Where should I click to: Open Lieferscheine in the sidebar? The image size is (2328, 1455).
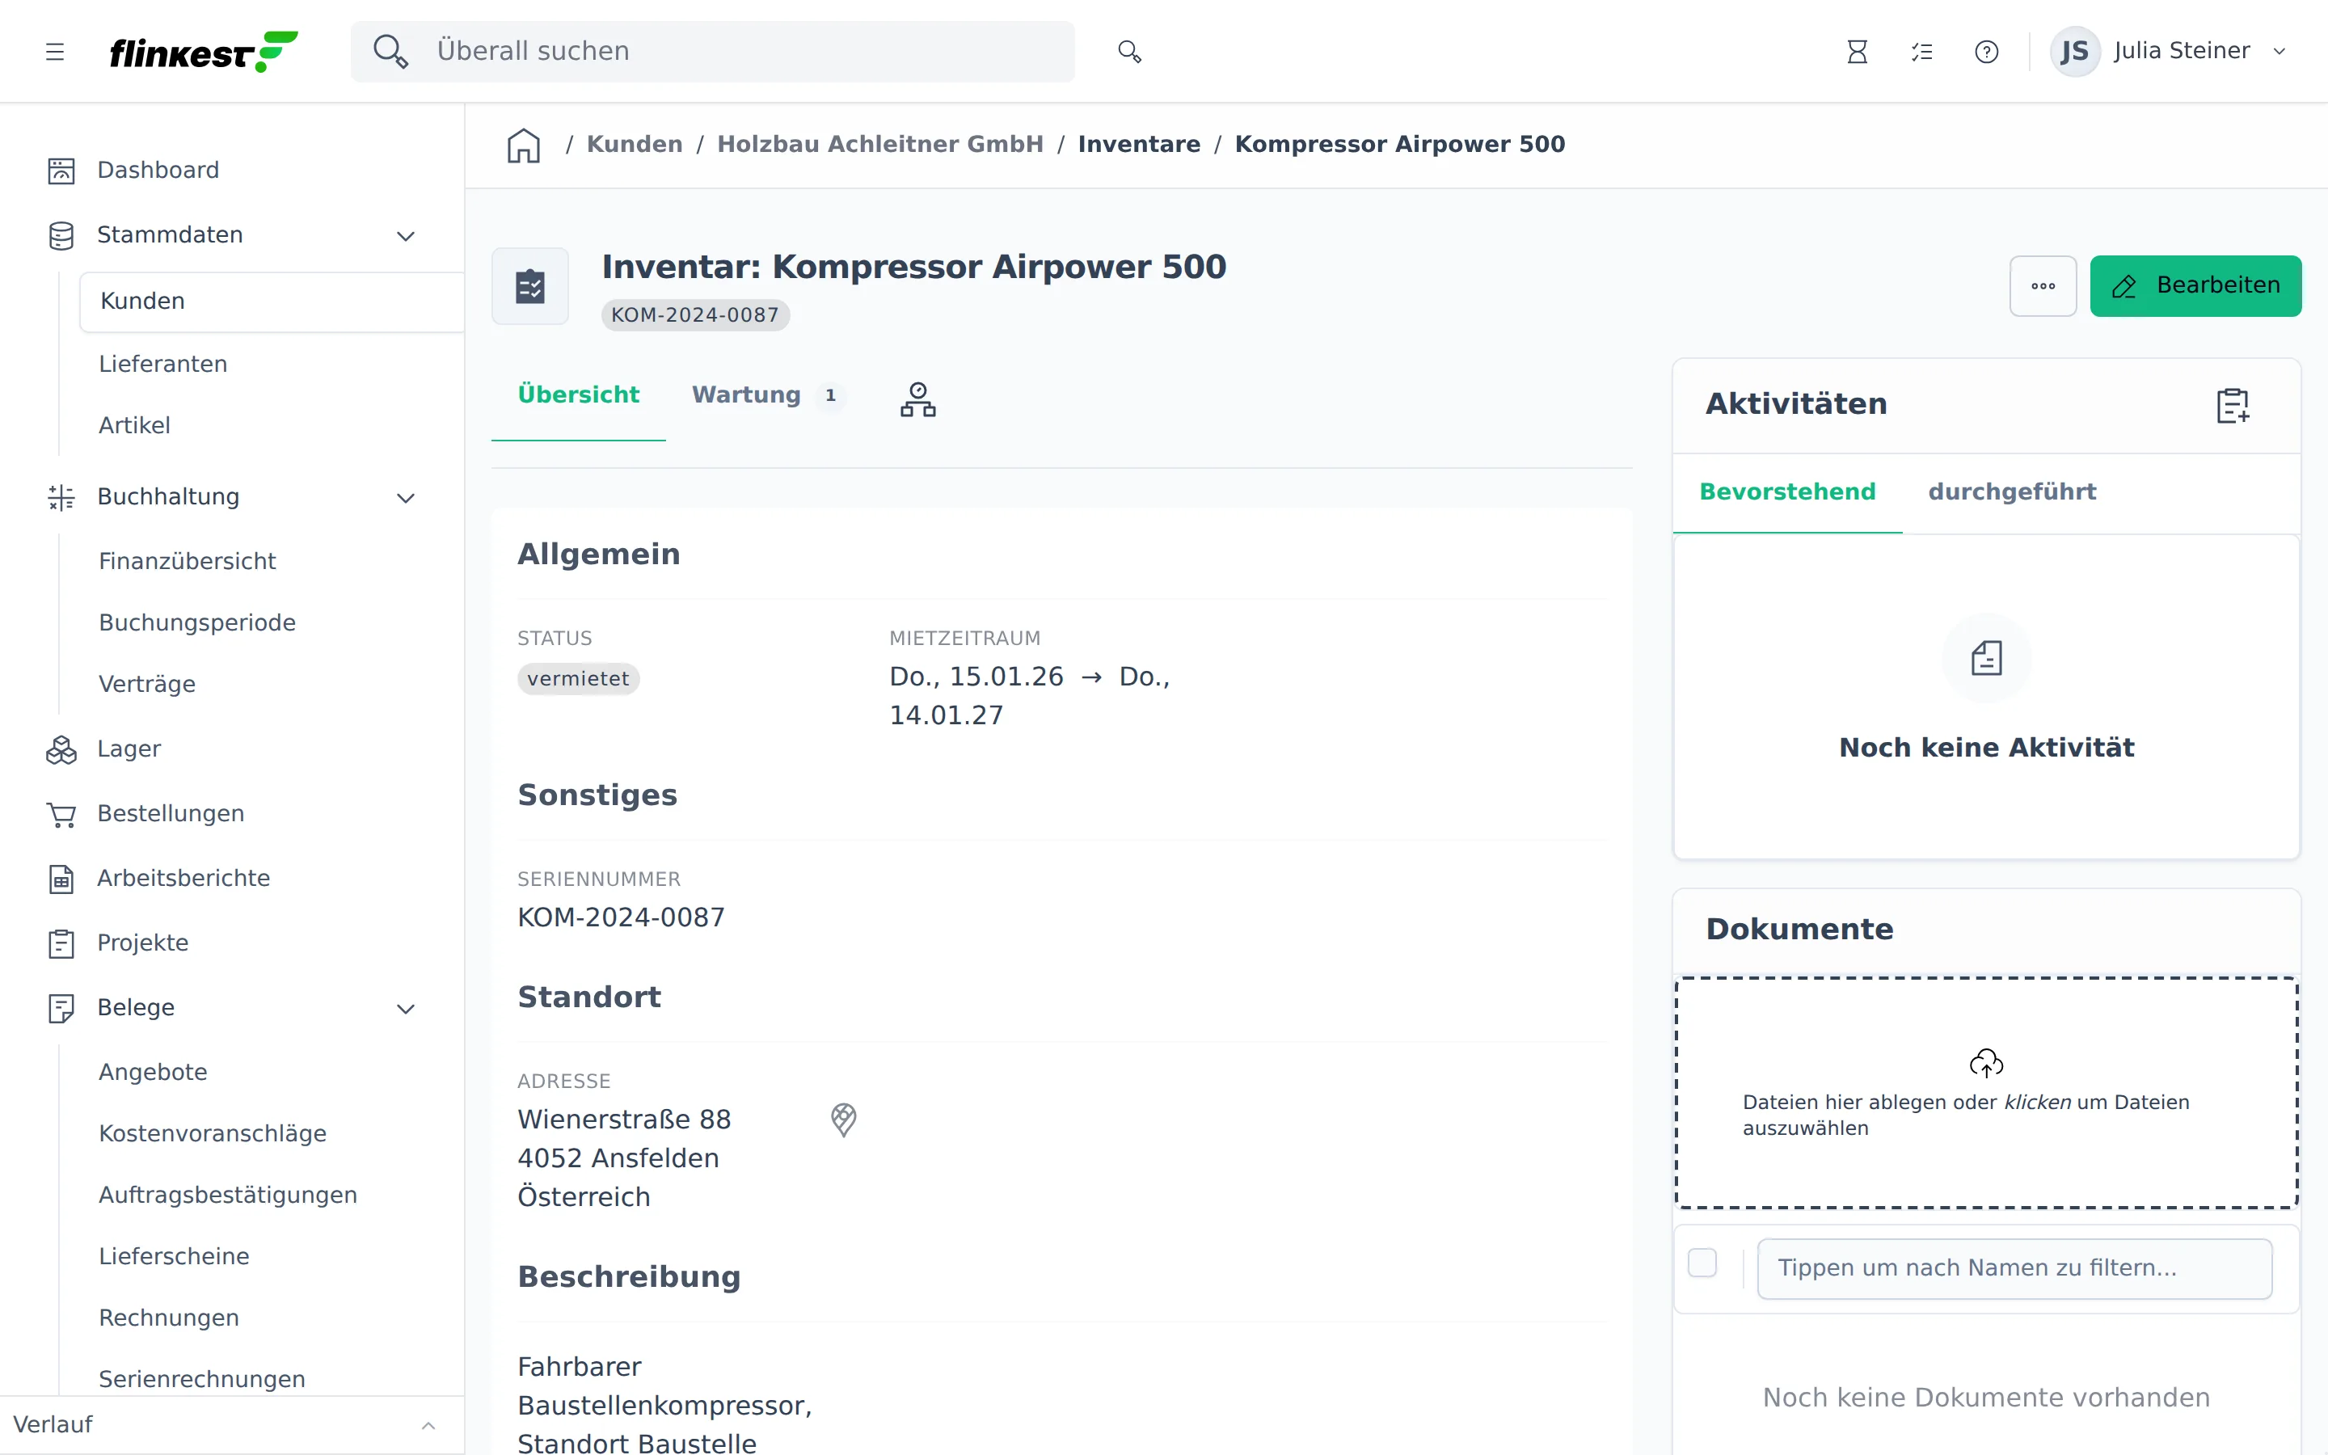click(x=174, y=1257)
